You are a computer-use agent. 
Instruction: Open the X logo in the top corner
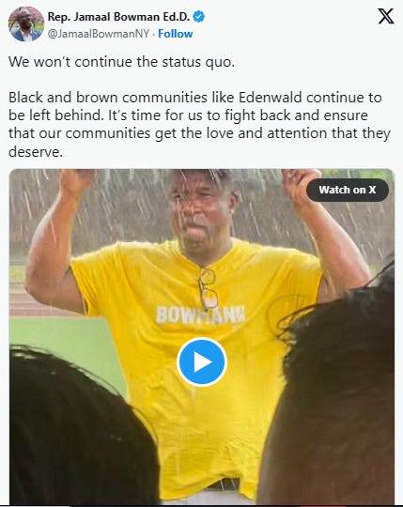[x=386, y=16]
